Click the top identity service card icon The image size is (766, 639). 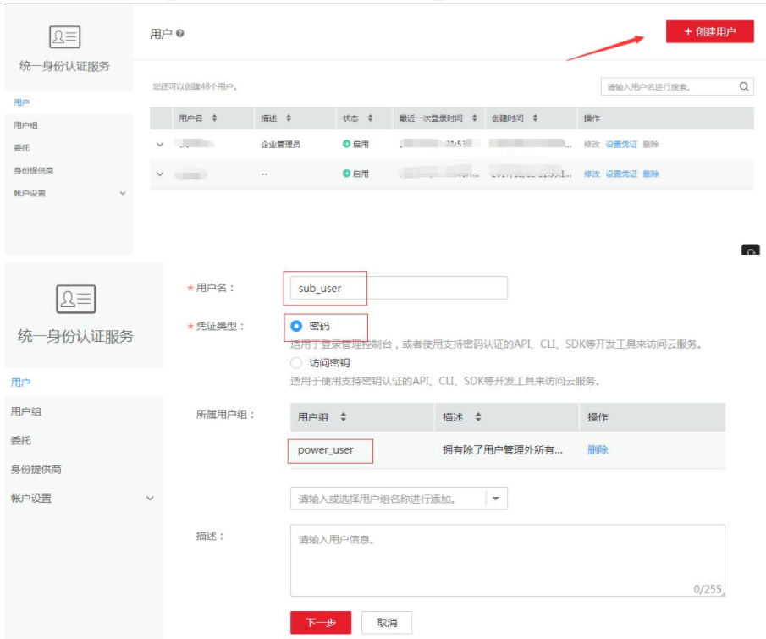tap(64, 36)
